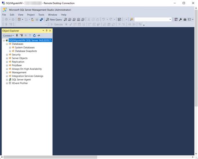Click the Open File folder icon
Viewport: 198px width, 159px height.
click(33, 19)
